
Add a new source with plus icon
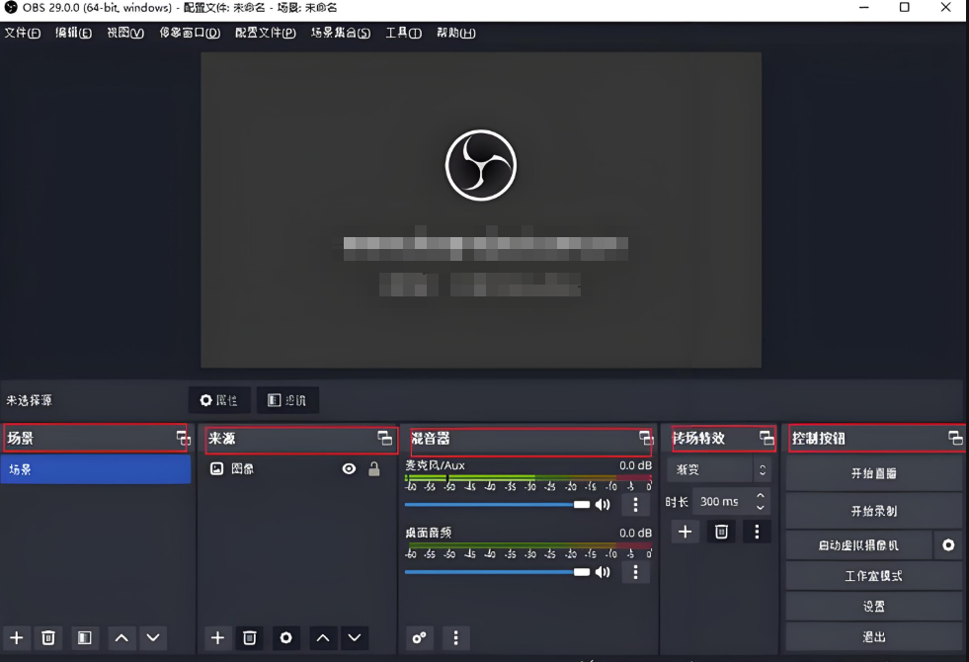pyautogui.click(x=217, y=638)
